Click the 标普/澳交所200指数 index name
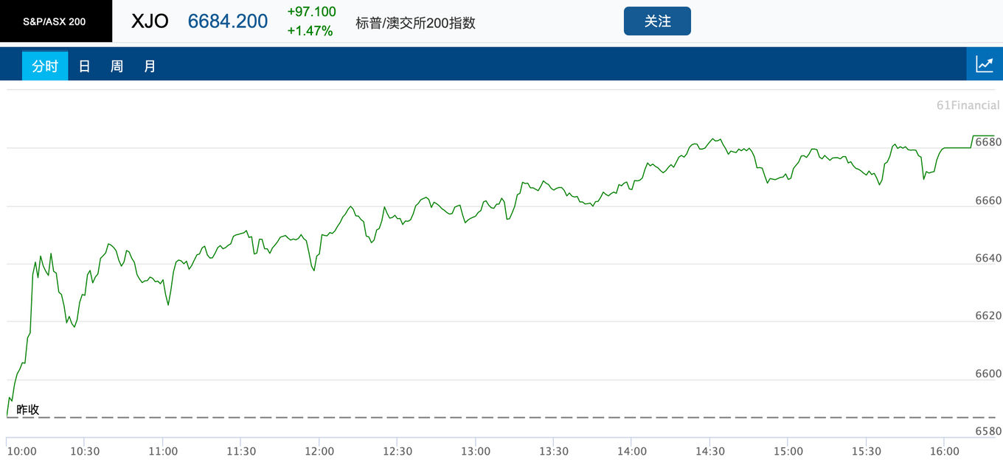The width and height of the screenshot is (1003, 465). coord(415,23)
